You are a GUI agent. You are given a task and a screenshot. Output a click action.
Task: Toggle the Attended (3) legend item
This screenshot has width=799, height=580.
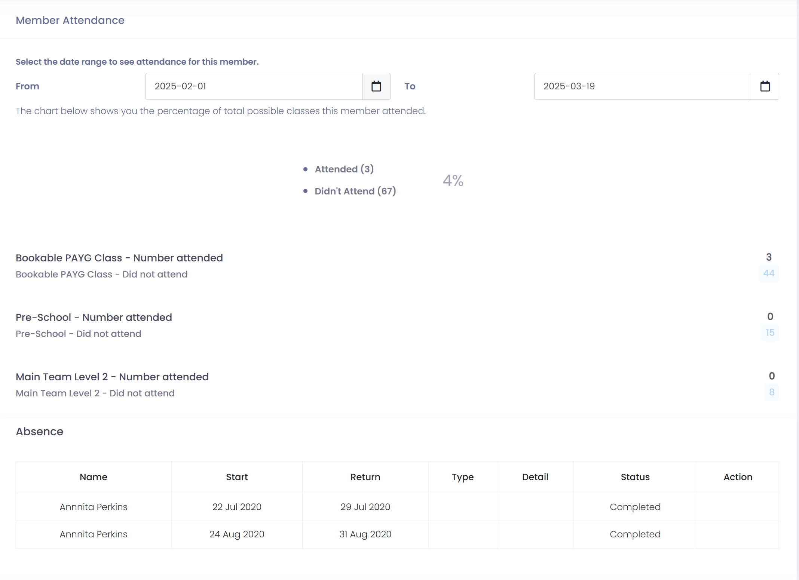pyautogui.click(x=344, y=169)
